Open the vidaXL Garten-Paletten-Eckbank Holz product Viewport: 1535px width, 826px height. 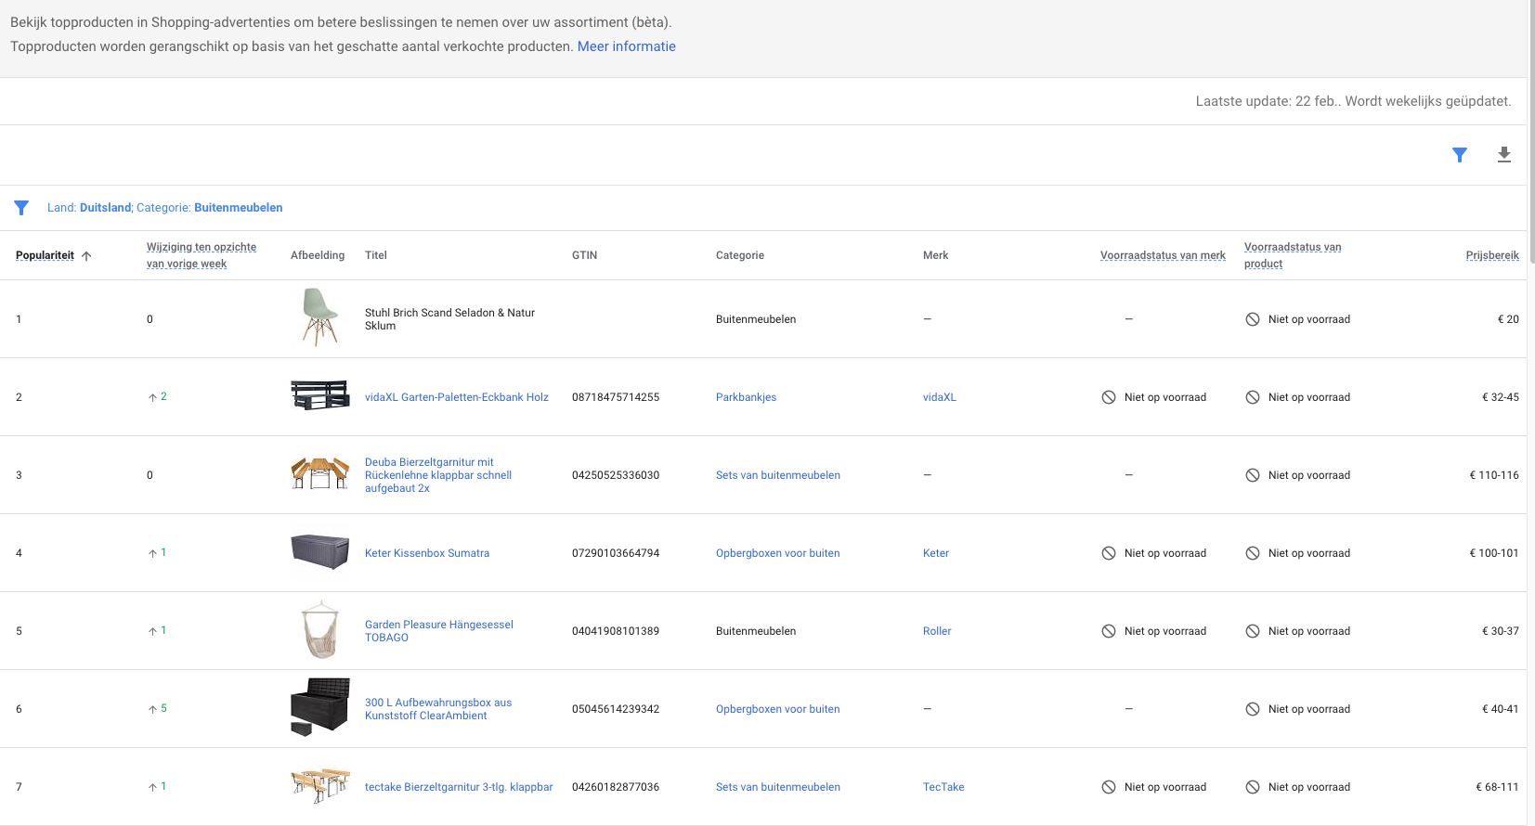(456, 397)
